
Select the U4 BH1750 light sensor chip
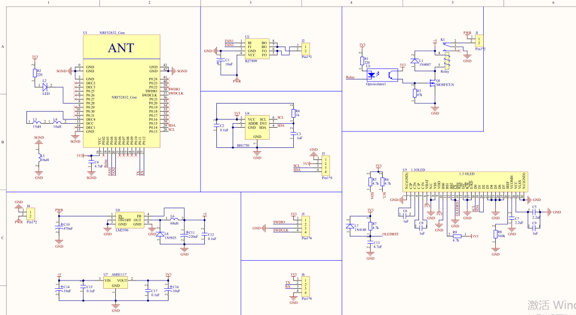coord(257,127)
